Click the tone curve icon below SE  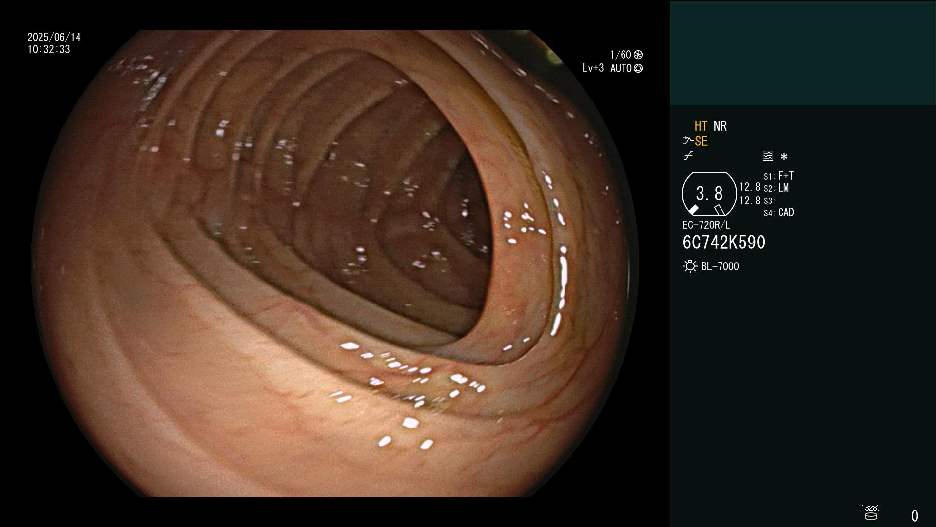688,156
